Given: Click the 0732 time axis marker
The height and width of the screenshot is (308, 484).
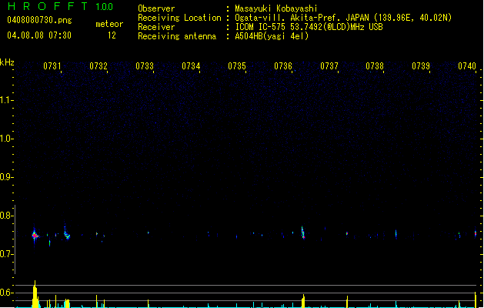Looking at the screenshot, I should pyautogui.click(x=98, y=66).
